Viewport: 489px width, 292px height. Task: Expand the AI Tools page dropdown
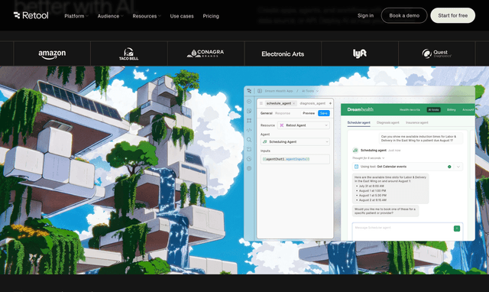310,91
